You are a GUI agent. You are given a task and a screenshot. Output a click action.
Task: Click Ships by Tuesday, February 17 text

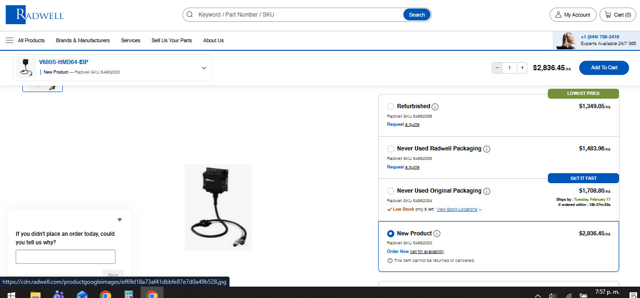pyautogui.click(x=583, y=199)
